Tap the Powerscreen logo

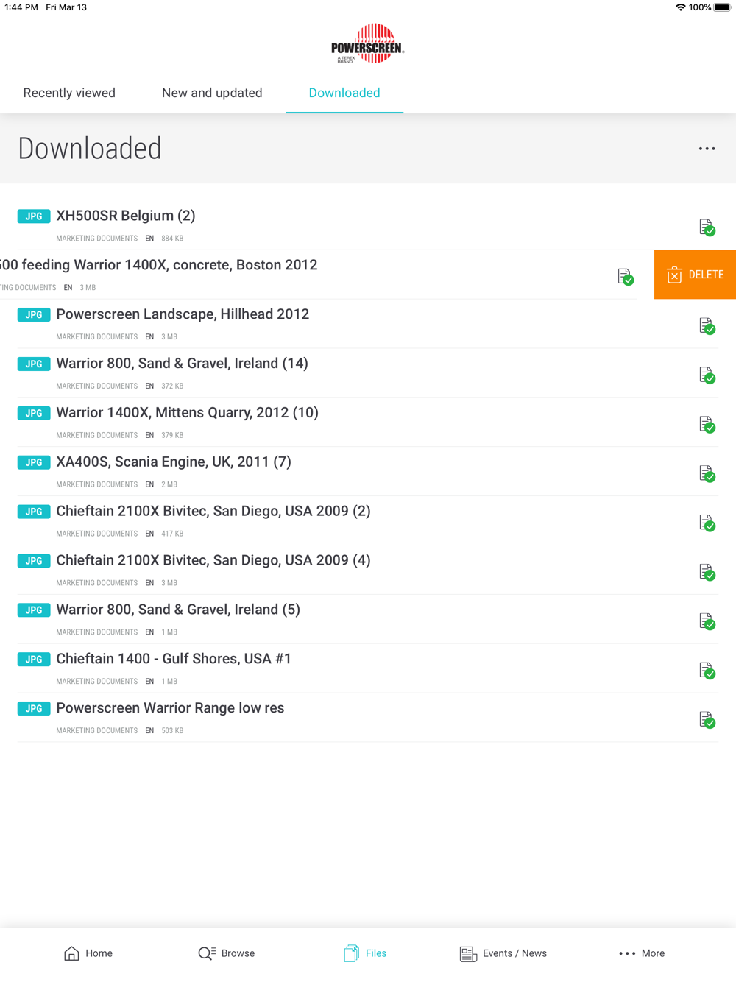tap(367, 43)
